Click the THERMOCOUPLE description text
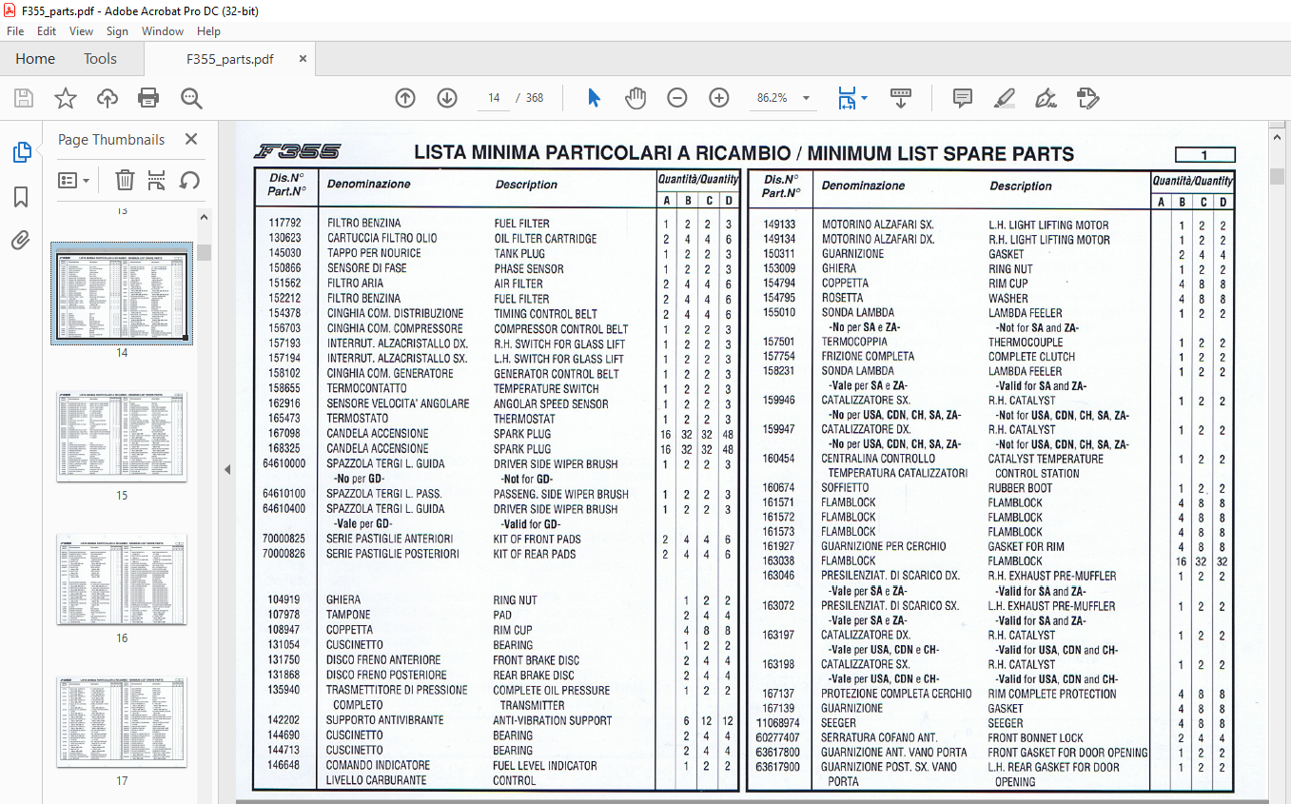 (x=1026, y=342)
